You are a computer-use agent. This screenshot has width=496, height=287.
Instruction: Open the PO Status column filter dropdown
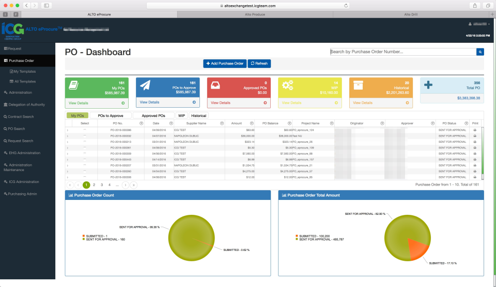(466, 123)
